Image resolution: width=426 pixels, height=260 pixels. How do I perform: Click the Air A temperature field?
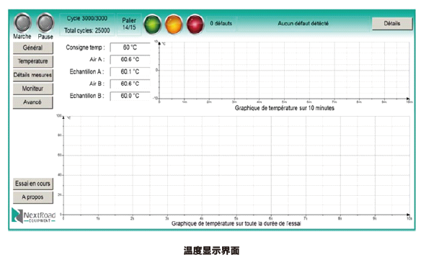coord(130,60)
